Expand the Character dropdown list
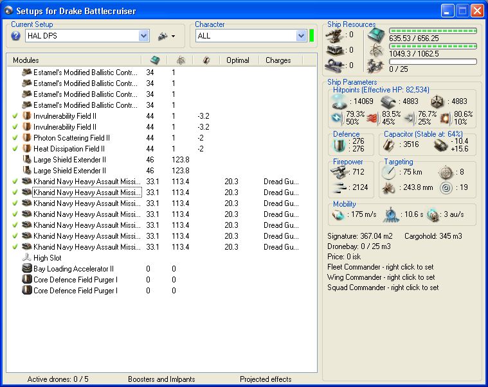 pos(301,36)
